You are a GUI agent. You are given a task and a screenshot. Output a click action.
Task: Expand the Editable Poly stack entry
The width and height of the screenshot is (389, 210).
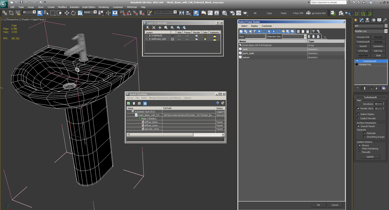point(357,65)
